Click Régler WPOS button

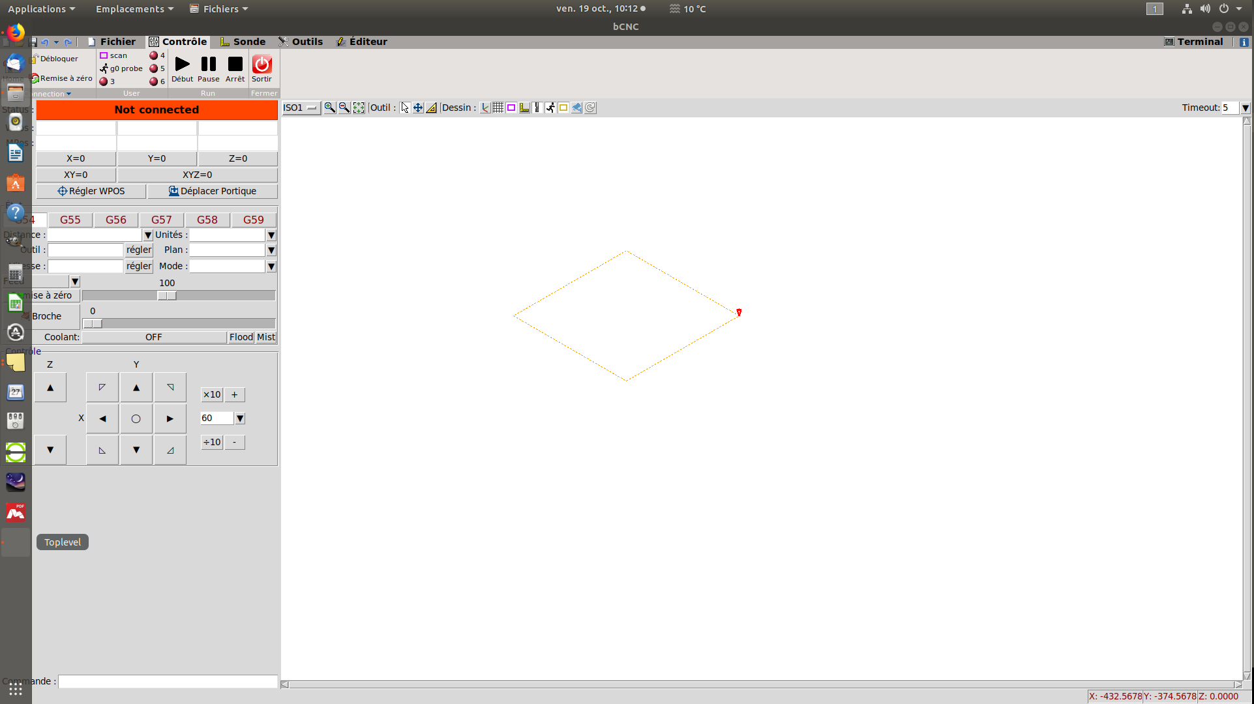pos(91,191)
